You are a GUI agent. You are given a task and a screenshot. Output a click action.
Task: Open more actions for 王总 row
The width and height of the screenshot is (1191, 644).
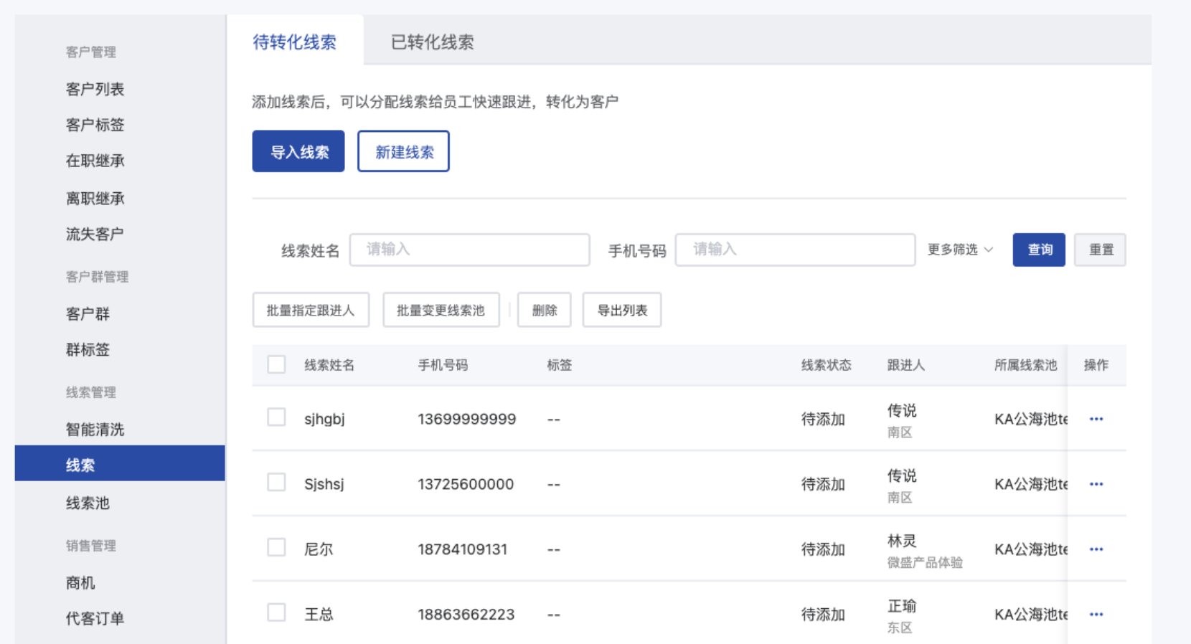click(x=1096, y=615)
